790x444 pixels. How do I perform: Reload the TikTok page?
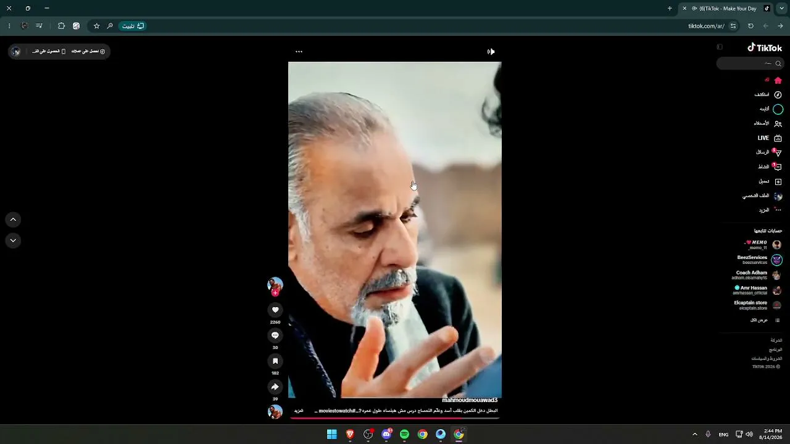tap(750, 26)
